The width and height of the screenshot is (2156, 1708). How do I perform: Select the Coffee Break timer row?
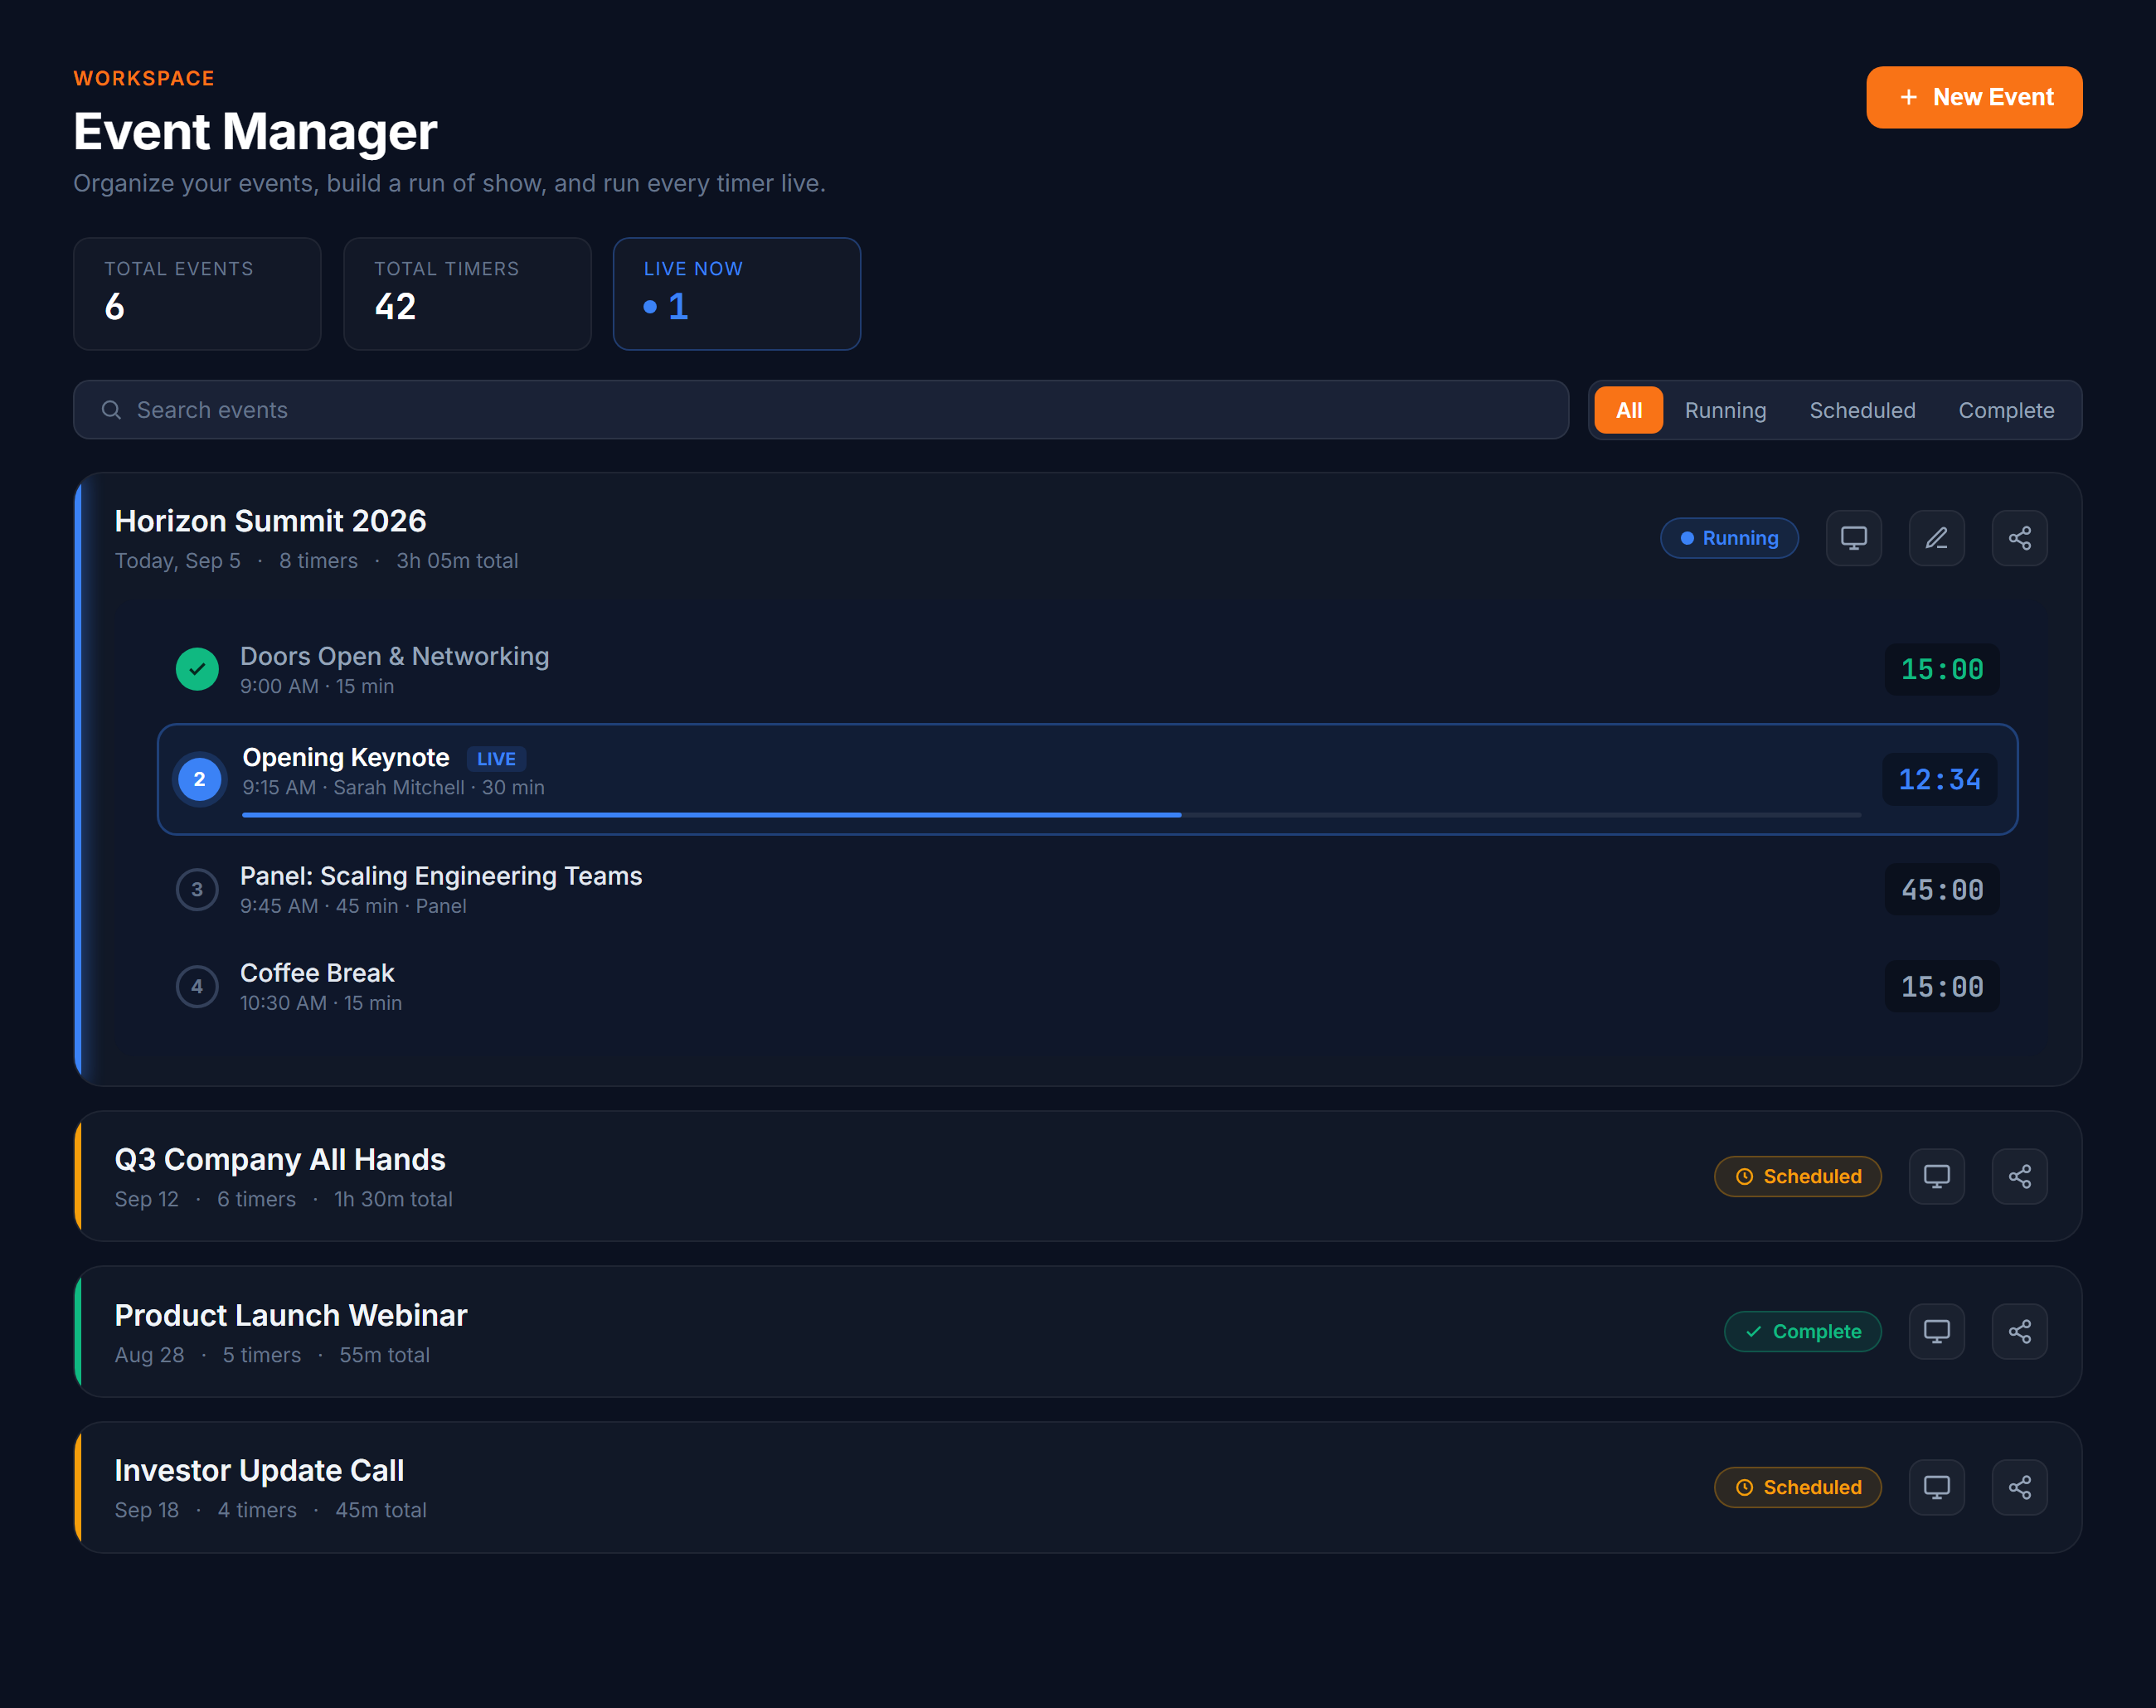pyautogui.click(x=1087, y=986)
